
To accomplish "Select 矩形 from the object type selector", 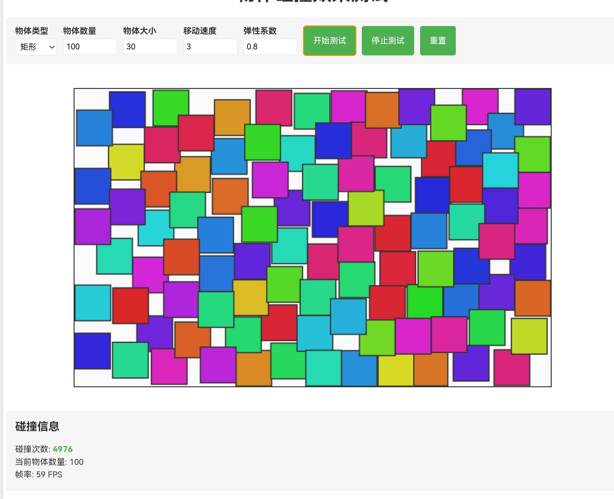I will pyautogui.click(x=35, y=47).
